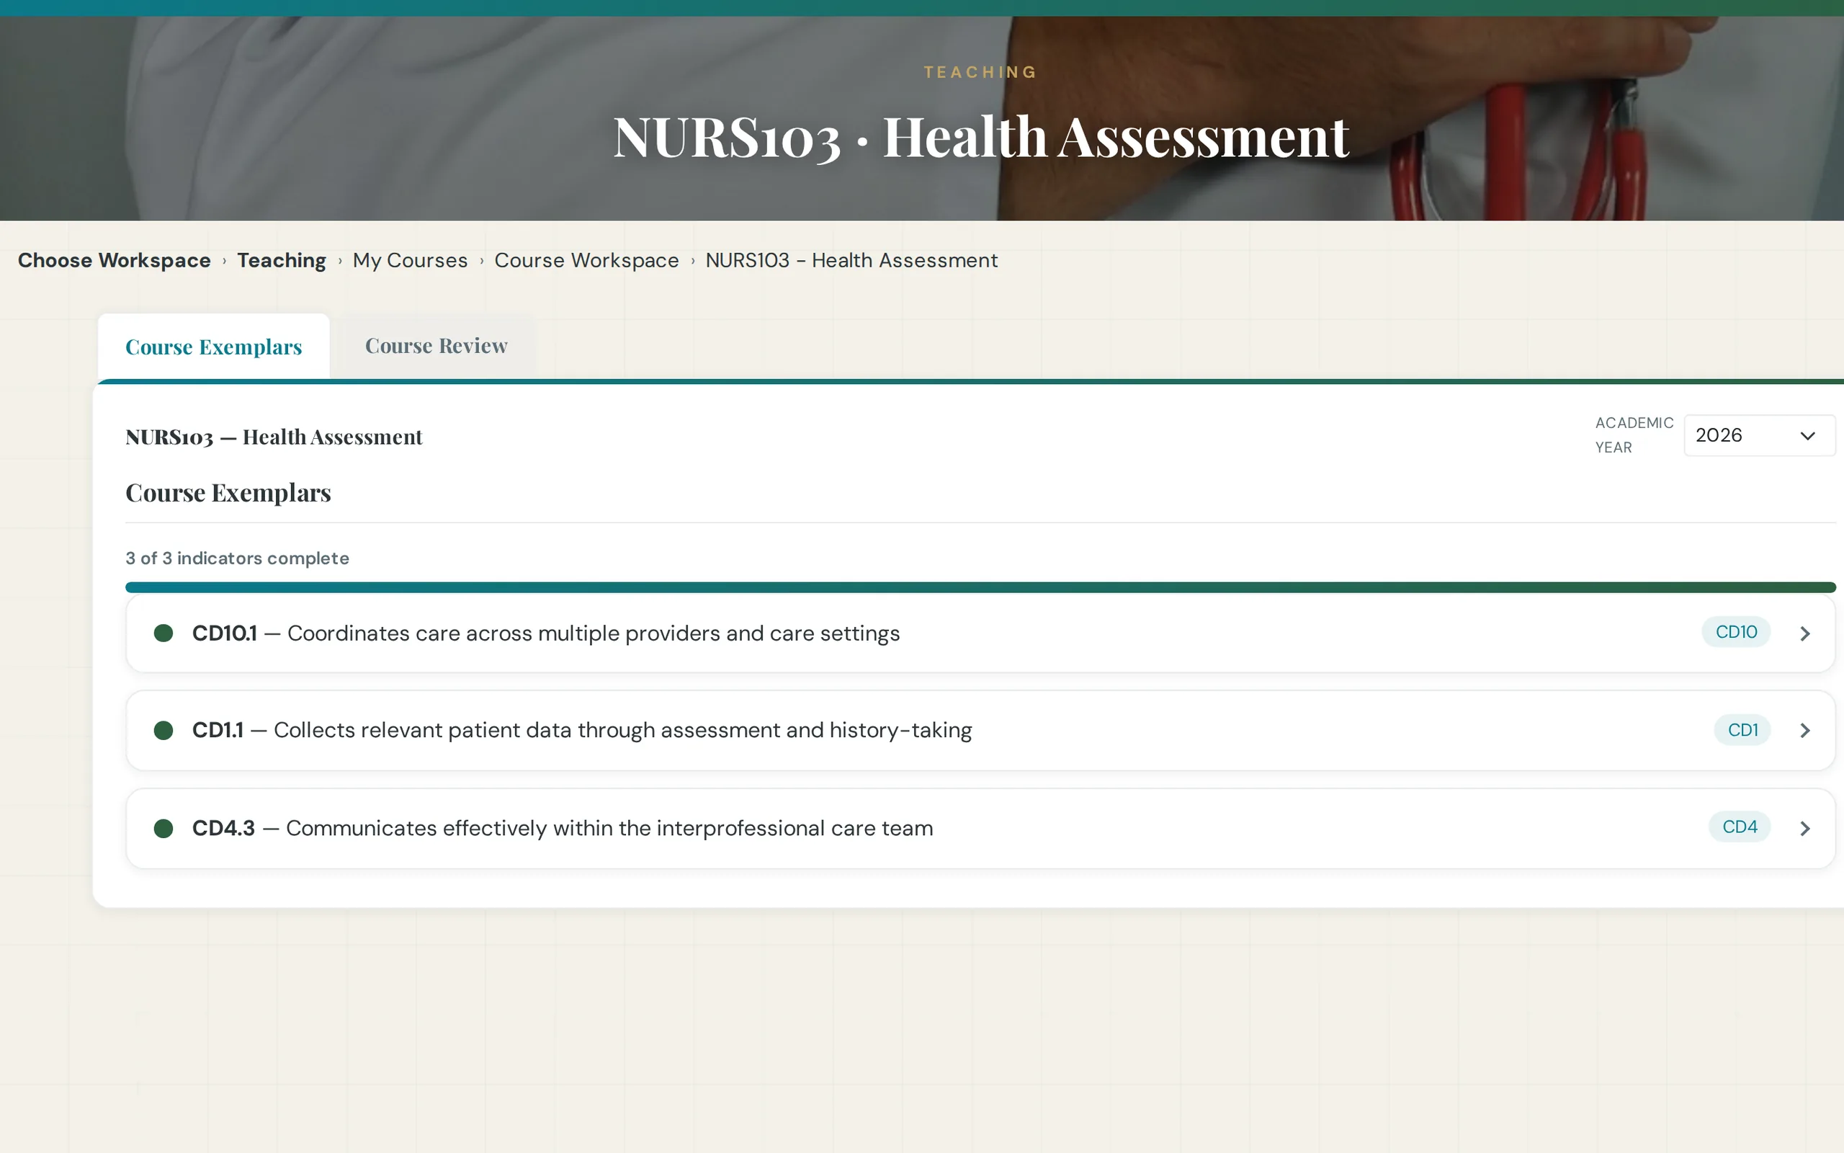Navigate to My Courses breadcrumb
The width and height of the screenshot is (1844, 1153).
coord(410,260)
